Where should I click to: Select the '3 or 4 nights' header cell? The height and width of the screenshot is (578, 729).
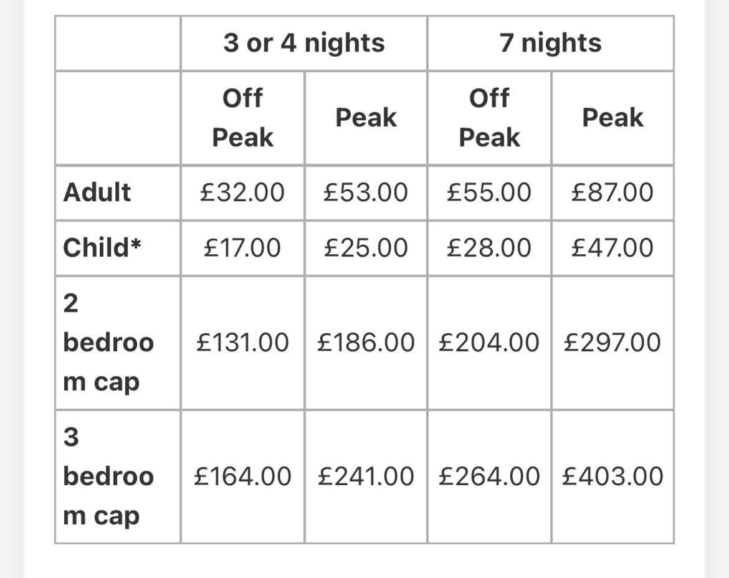[304, 43]
